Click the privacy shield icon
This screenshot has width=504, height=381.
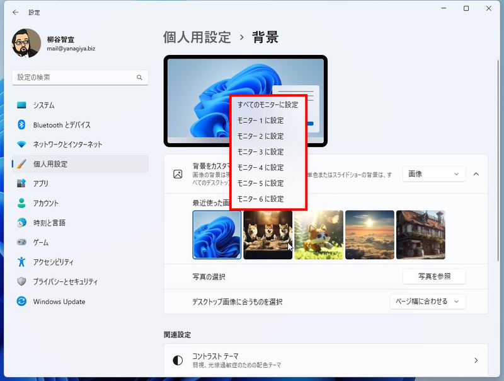21,281
